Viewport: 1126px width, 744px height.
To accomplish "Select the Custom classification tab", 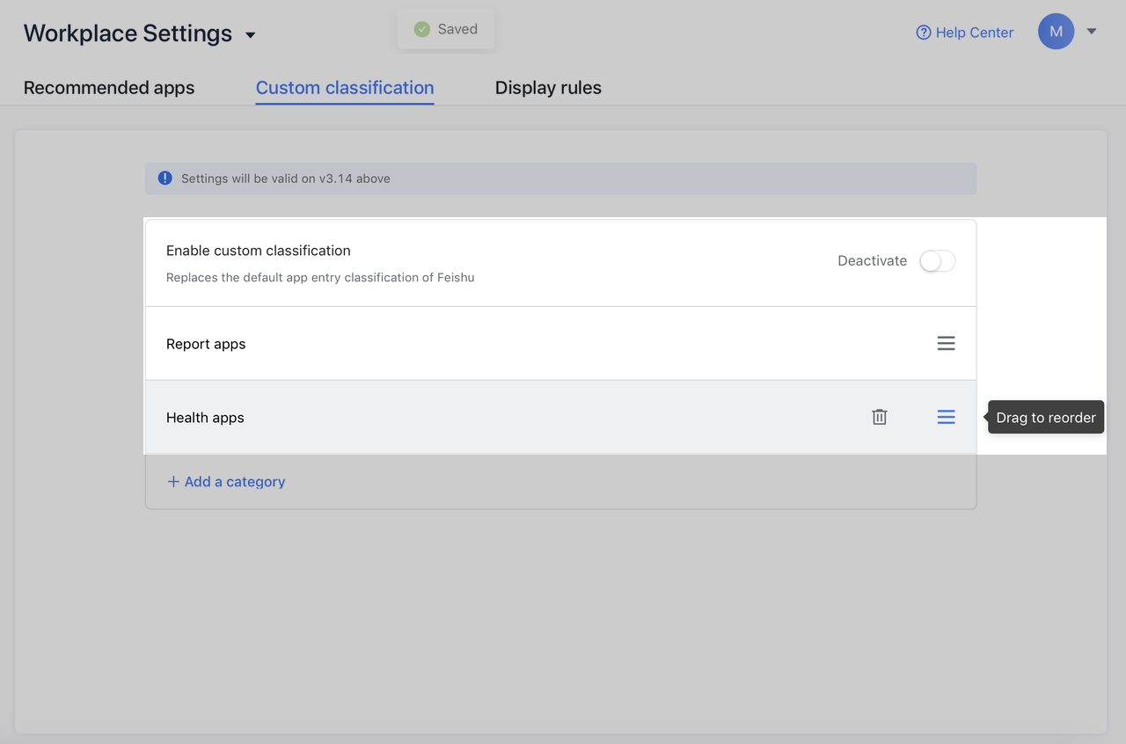I will point(344,88).
